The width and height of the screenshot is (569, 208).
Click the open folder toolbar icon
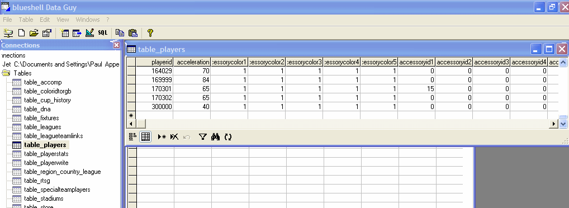click(34, 33)
